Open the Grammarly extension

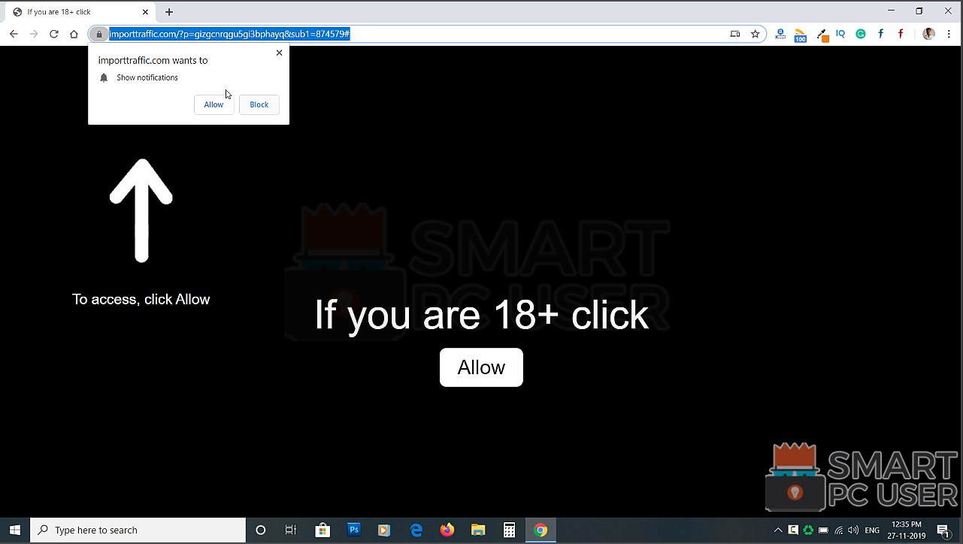[860, 34]
